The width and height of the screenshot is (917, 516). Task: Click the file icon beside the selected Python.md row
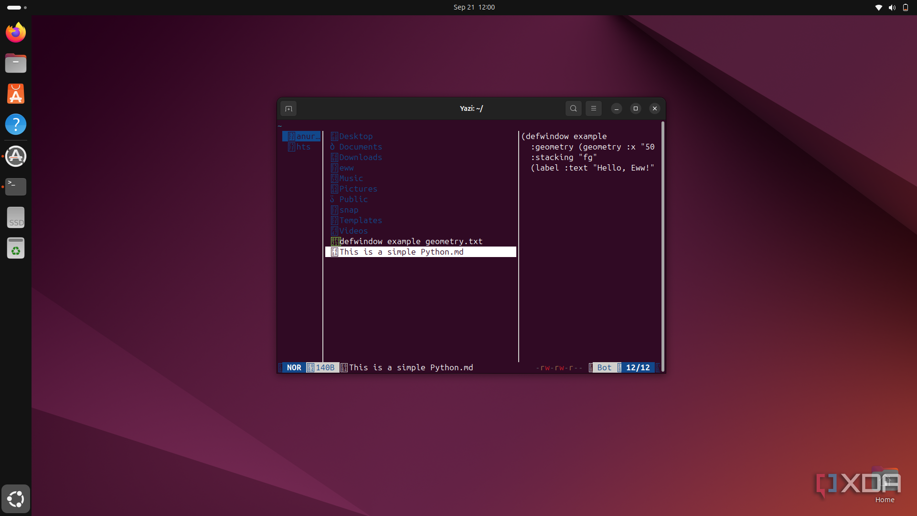click(x=334, y=252)
